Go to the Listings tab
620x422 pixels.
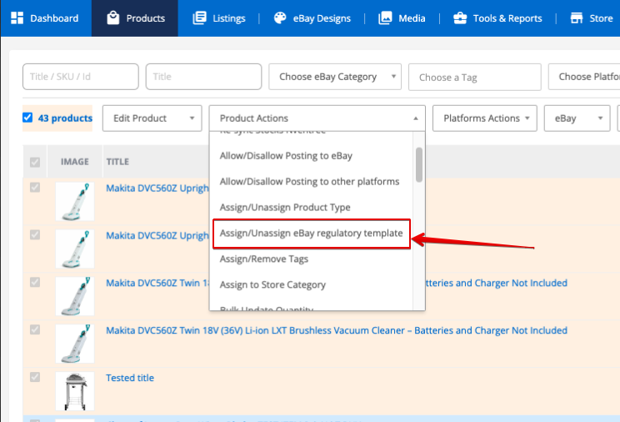(218, 18)
